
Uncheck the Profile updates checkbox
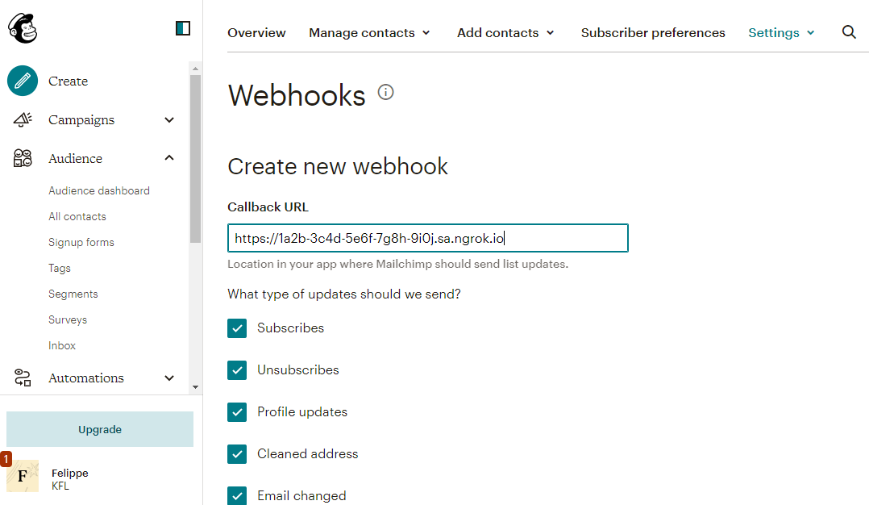click(x=237, y=412)
